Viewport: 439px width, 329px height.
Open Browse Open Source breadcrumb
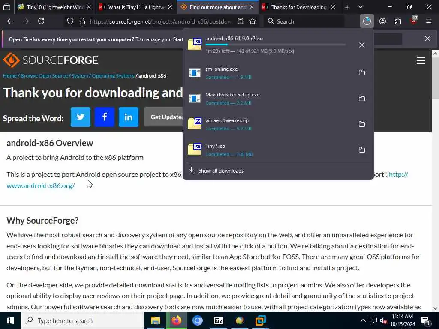(44, 76)
